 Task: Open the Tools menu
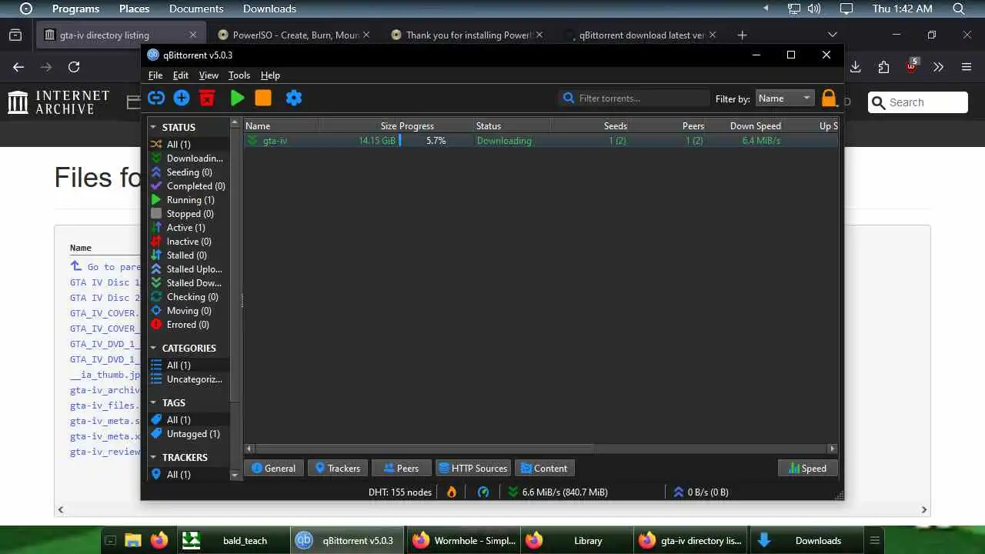coord(239,75)
